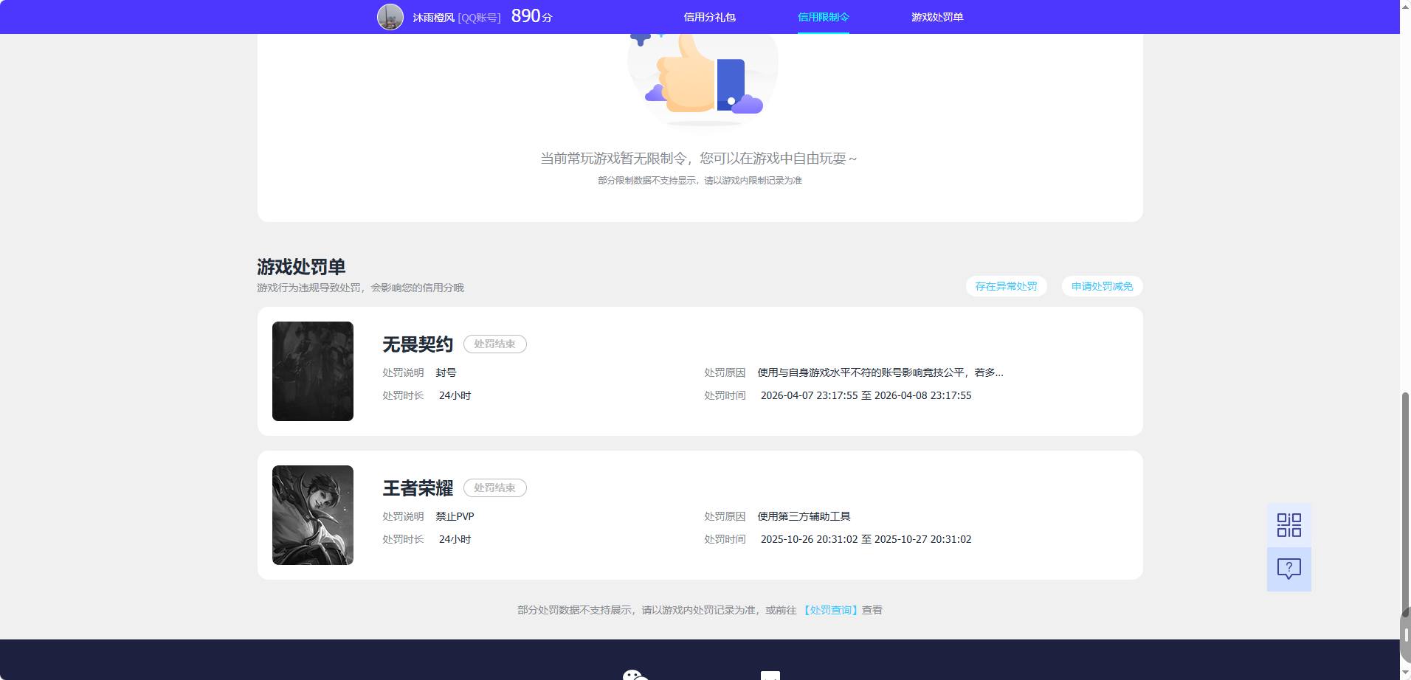Click the 无畏契约 game title
1411x680 pixels.
tap(418, 344)
